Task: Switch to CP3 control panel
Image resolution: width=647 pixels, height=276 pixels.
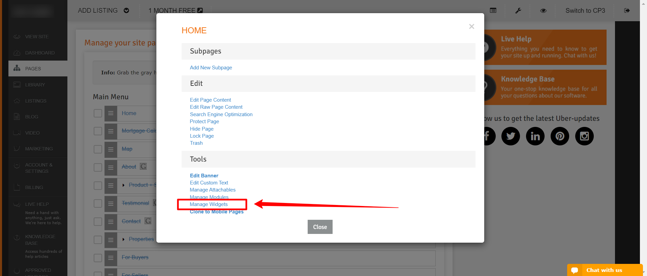Action: point(585,11)
